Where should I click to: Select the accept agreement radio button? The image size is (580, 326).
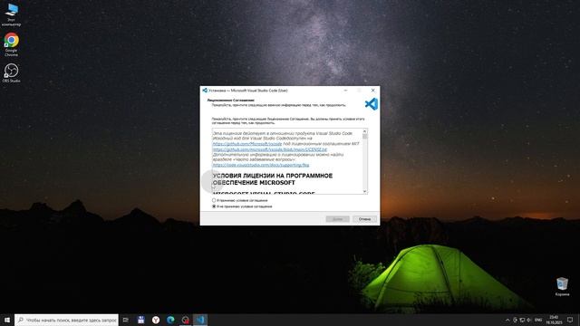(x=214, y=200)
